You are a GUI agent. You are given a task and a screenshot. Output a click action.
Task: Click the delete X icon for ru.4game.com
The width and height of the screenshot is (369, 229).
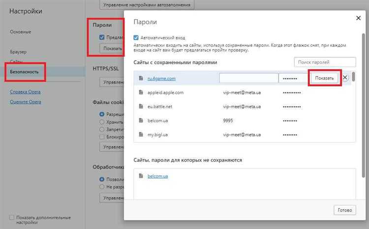click(x=345, y=78)
